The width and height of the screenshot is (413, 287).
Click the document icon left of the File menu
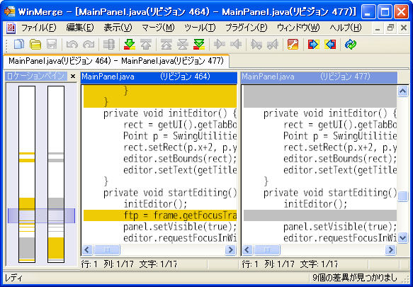point(11,28)
